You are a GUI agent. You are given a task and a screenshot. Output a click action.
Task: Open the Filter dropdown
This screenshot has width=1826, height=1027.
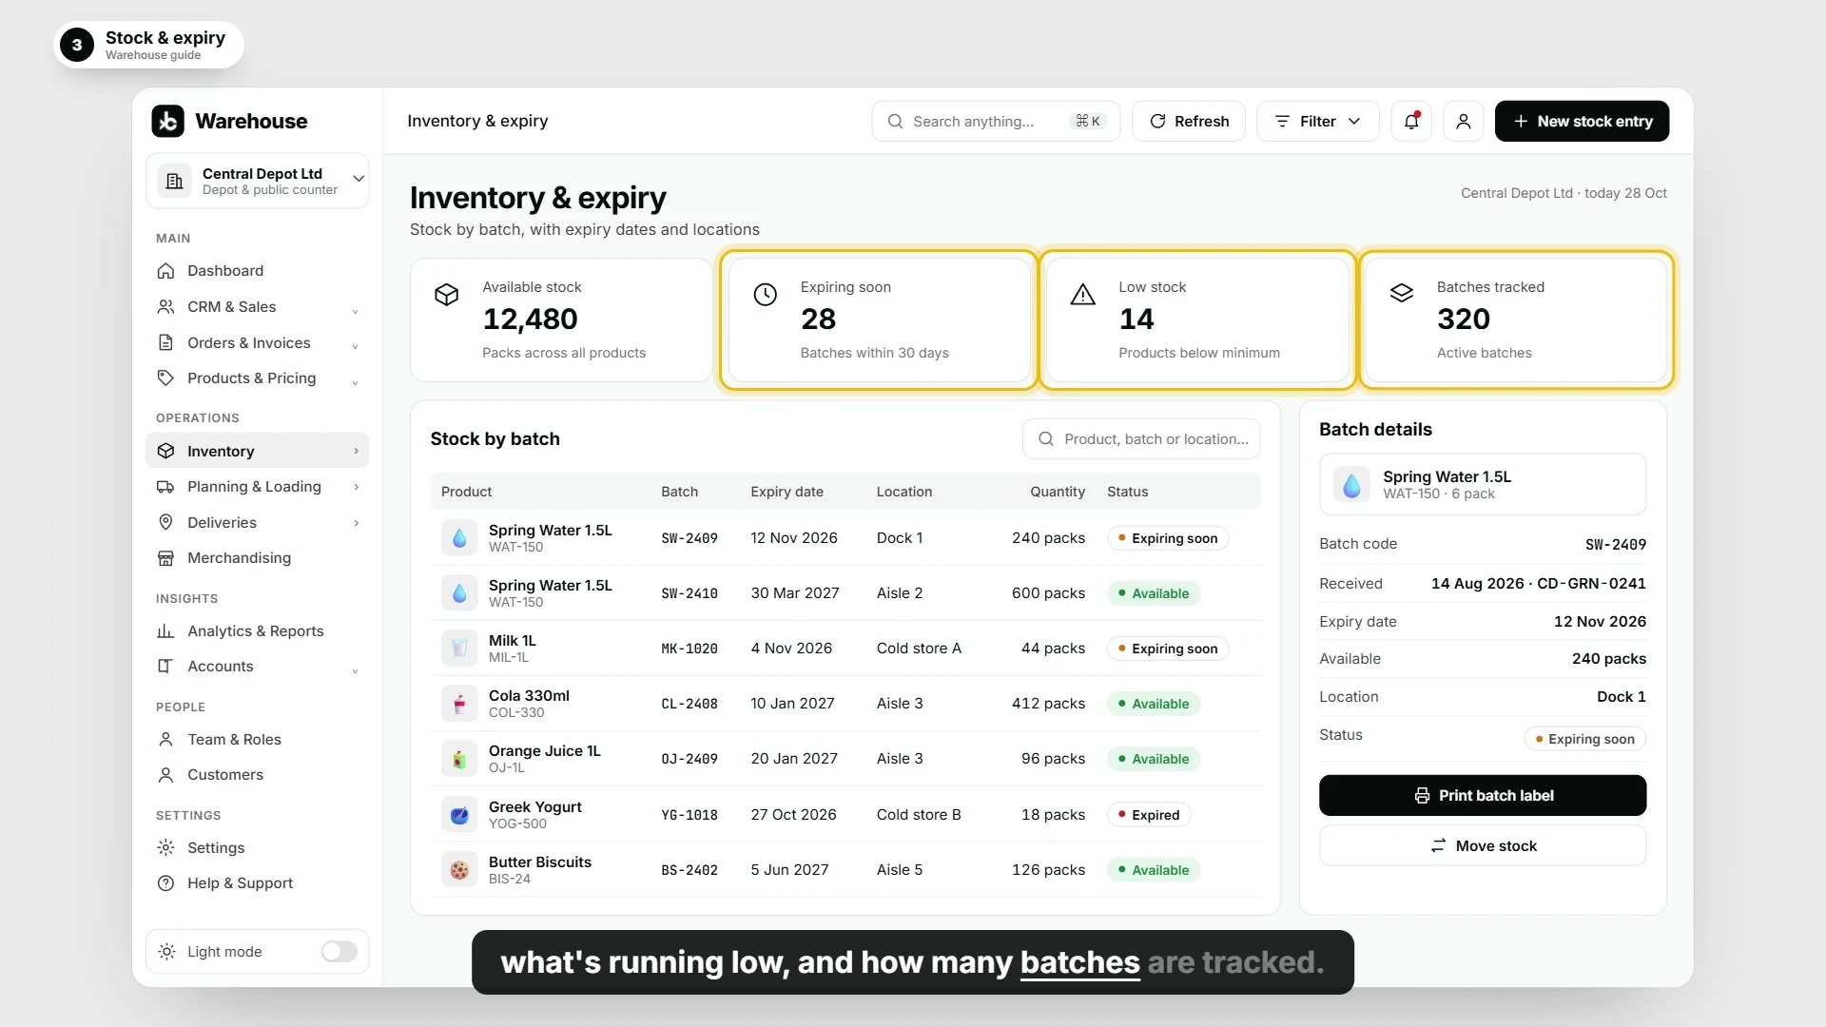(1317, 121)
